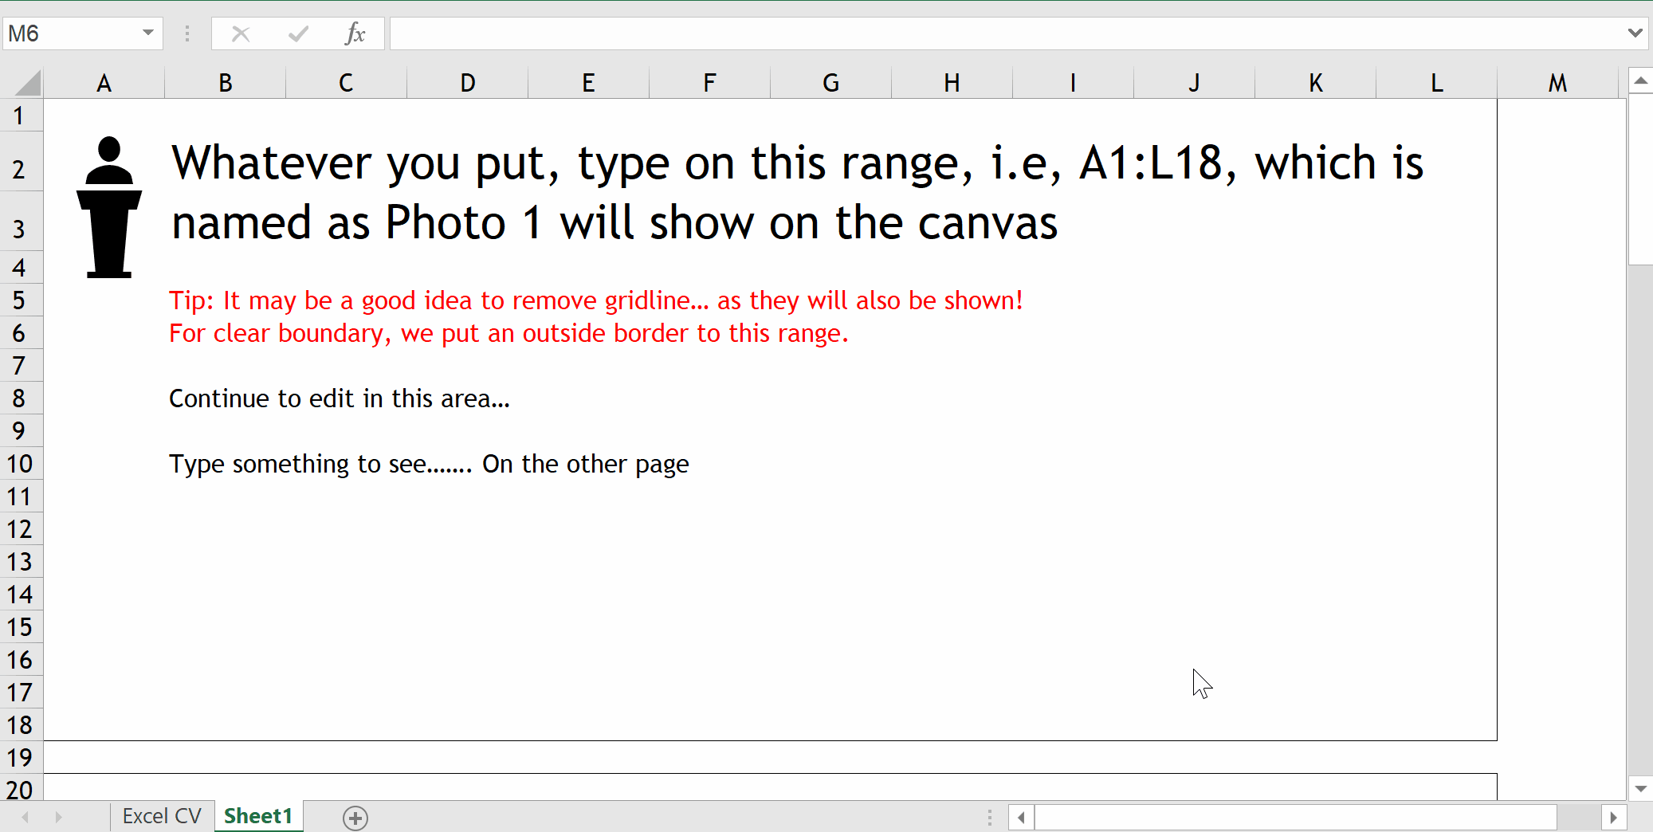Click the vertical scrollbar up arrow
This screenshot has width=1653, height=832.
pos(1640,80)
